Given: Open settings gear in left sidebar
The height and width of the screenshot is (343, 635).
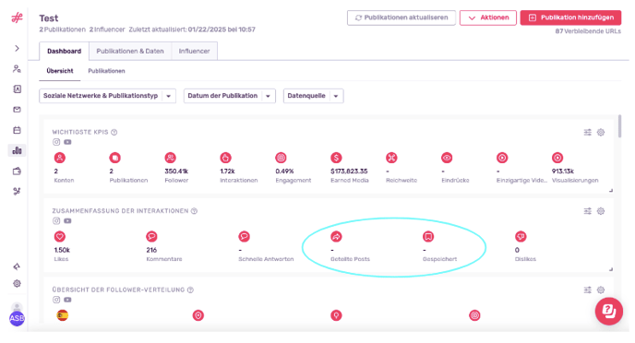Looking at the screenshot, I should point(17,284).
